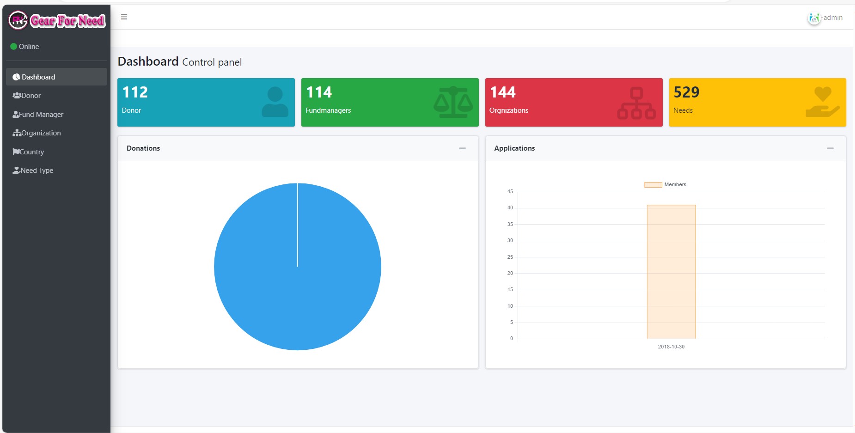Click the Donor group icon in sidebar
The width and height of the screenshot is (855, 433).
(x=17, y=96)
